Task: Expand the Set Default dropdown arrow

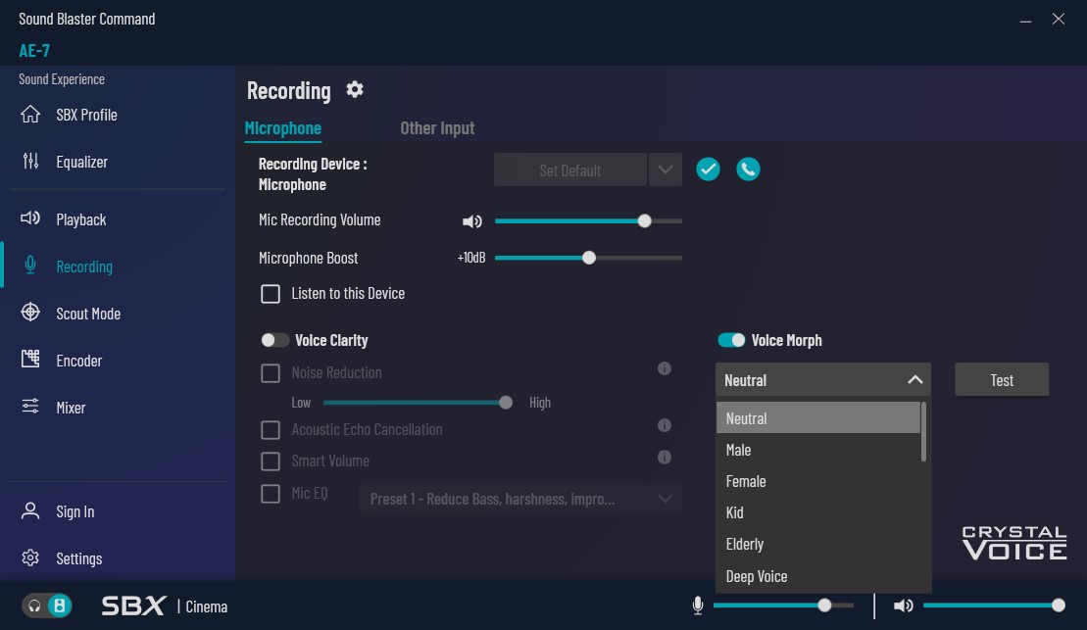Action: 666,170
